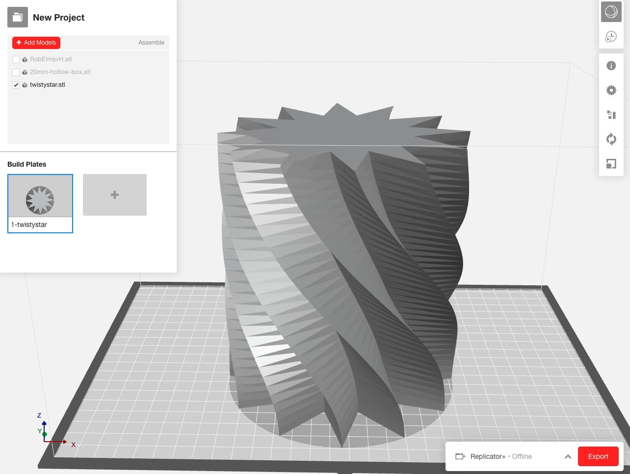The width and height of the screenshot is (630, 474).
Task: Open the project folder icon
Action: (17, 17)
